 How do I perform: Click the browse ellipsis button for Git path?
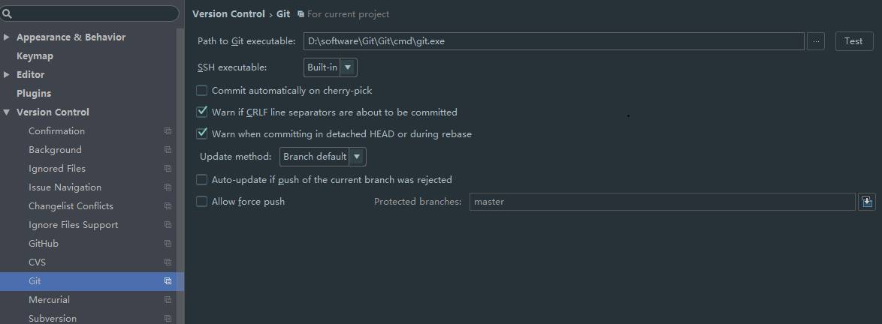(816, 41)
